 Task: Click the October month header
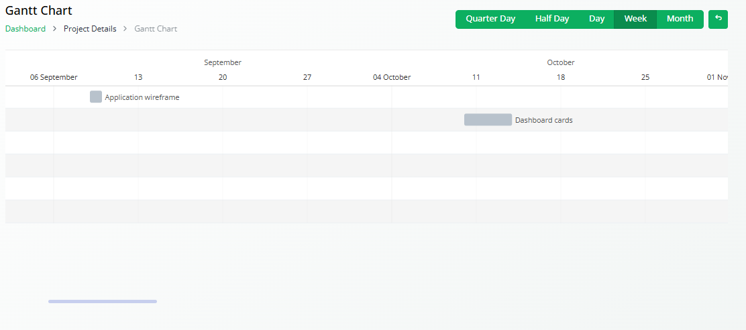pyautogui.click(x=561, y=62)
